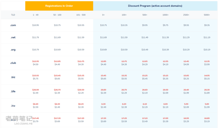Click the .com TLD row label

pyautogui.click(x=13, y=25)
